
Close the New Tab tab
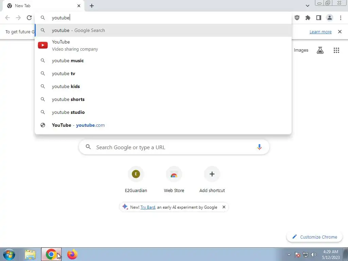pyautogui.click(x=79, y=6)
